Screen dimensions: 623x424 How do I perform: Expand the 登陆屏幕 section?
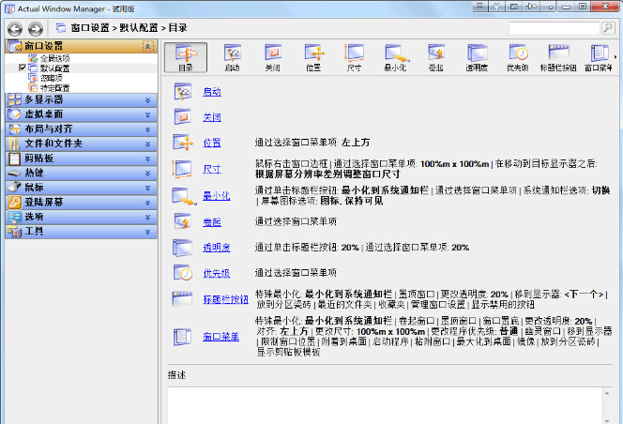coord(82,203)
